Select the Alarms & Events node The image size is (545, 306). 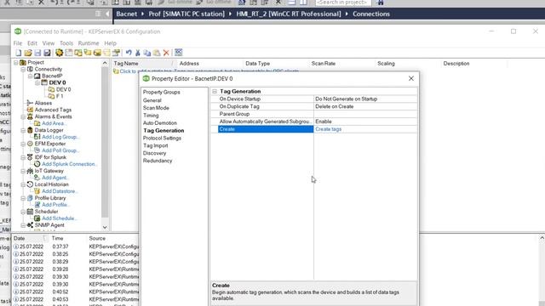(x=53, y=116)
